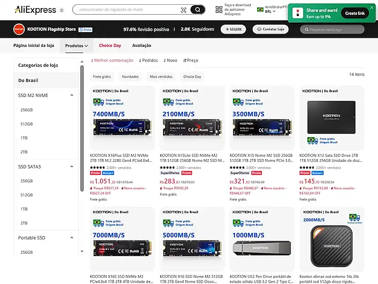Click the green 'Create link' share button

[355, 13]
